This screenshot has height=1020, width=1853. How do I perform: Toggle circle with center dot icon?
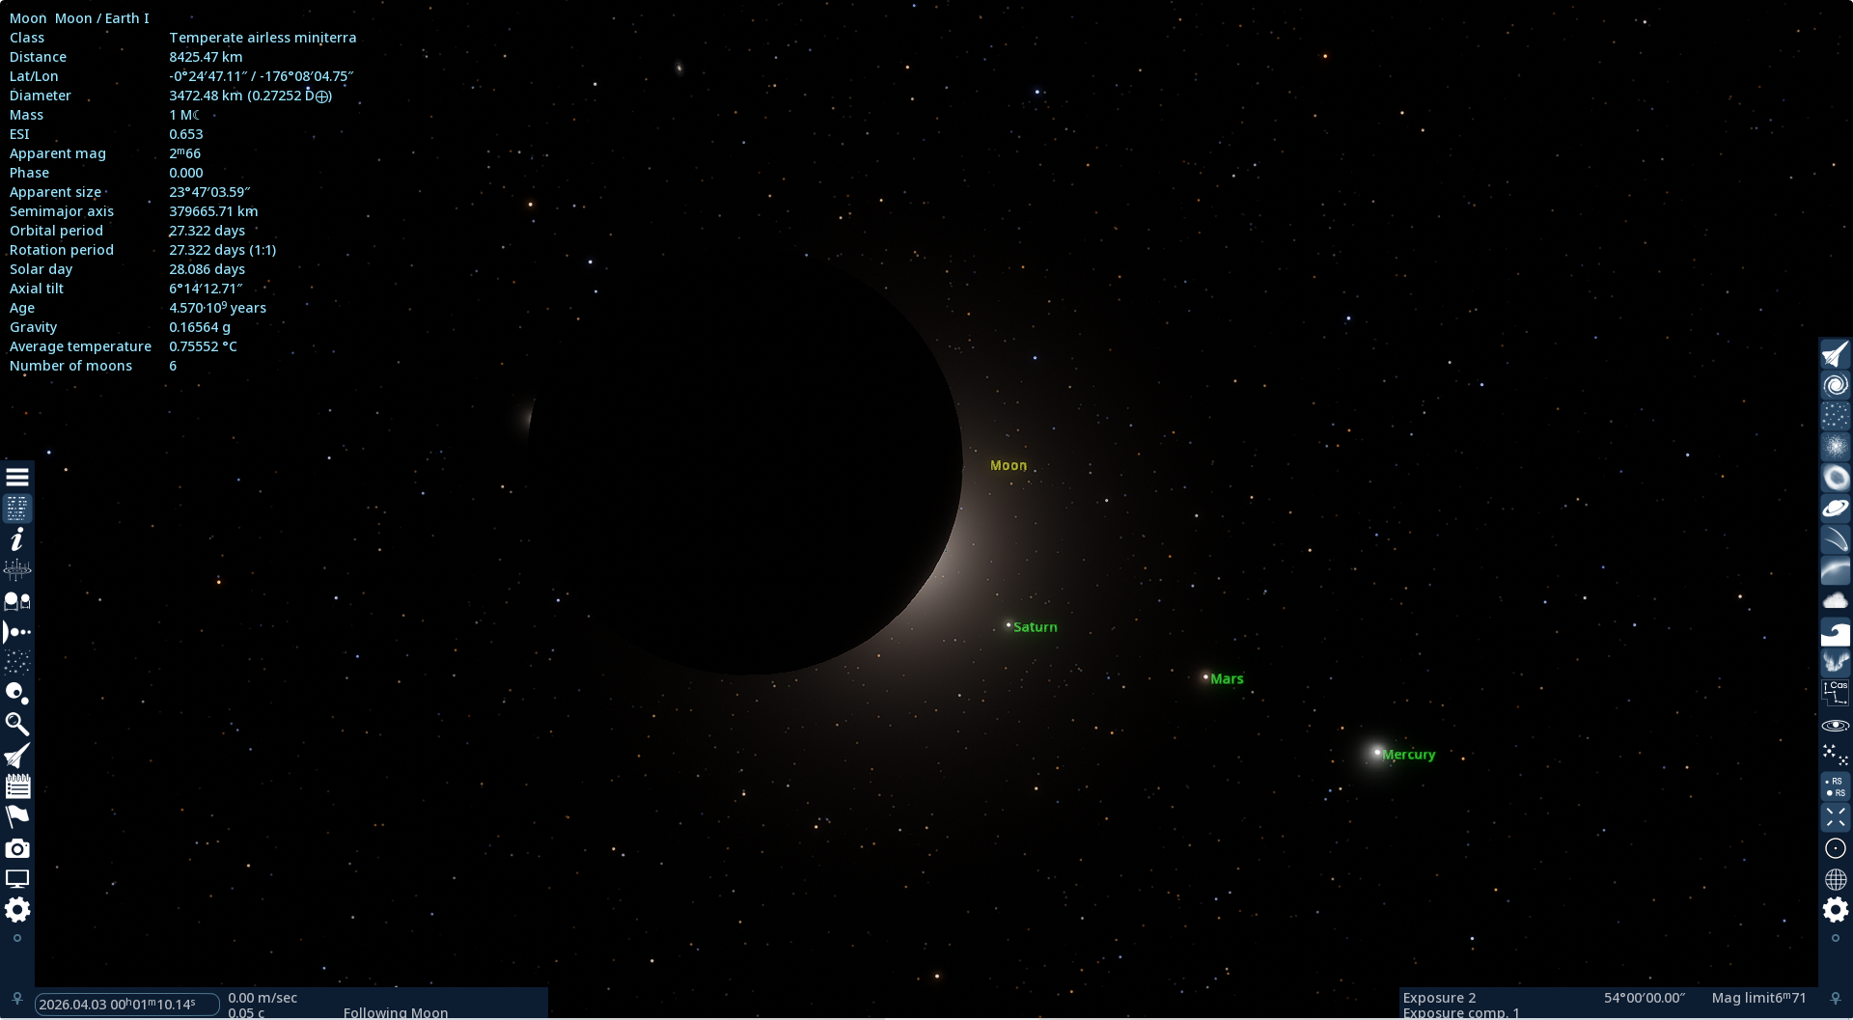coord(1836,848)
